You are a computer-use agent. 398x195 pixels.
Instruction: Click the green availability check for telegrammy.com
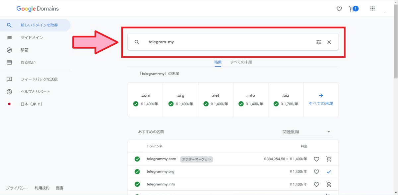pos(137,159)
